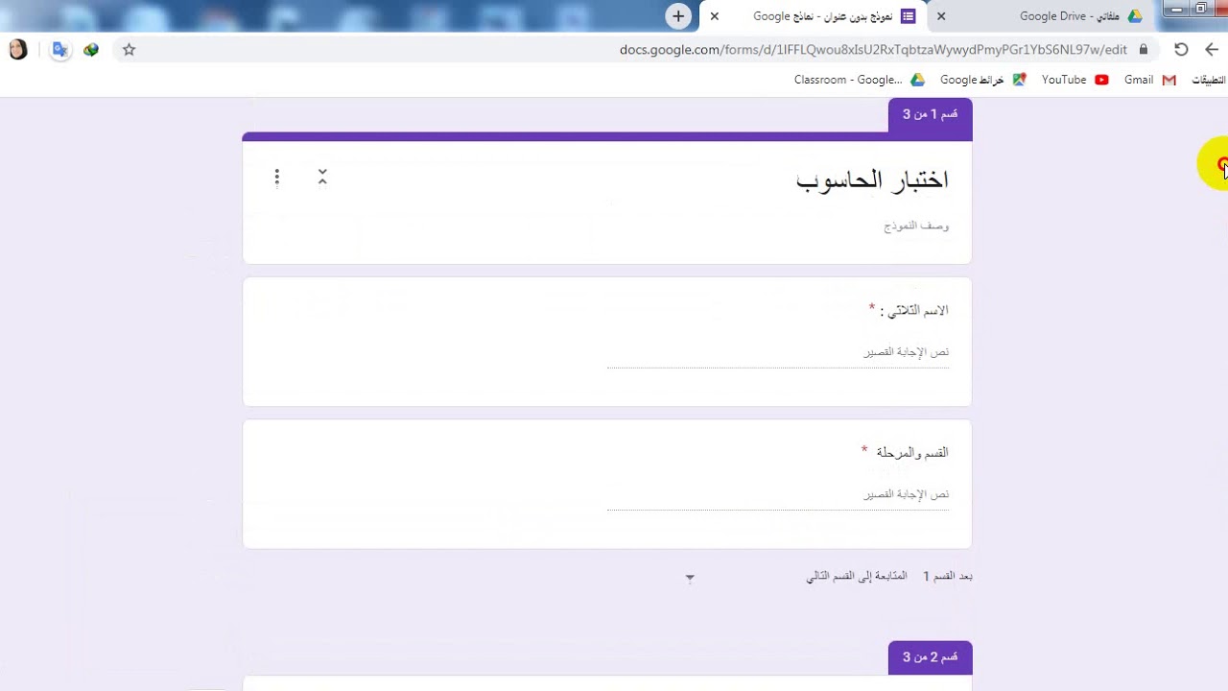Maximize the Chrome window
This screenshot has height=691, width=1228.
(x=1200, y=9)
